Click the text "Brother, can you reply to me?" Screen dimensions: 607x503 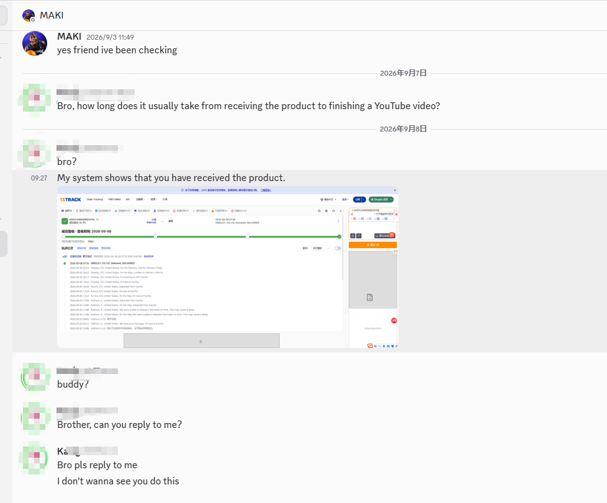click(x=119, y=425)
